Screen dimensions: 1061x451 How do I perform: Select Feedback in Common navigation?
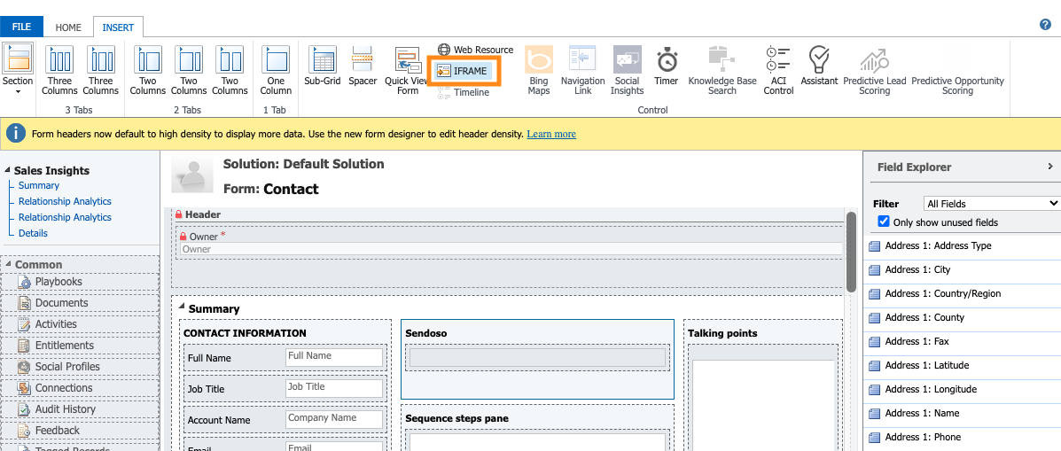80,431
